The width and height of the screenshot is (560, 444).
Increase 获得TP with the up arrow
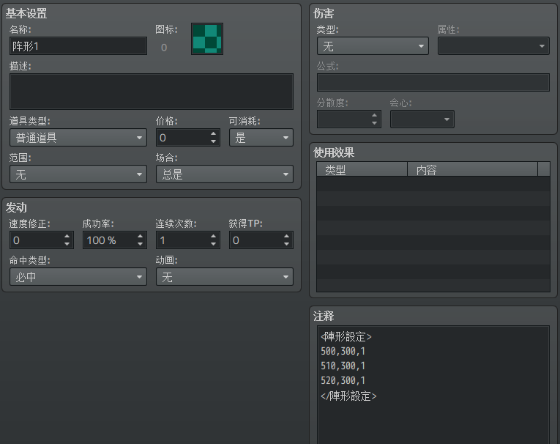click(x=287, y=237)
